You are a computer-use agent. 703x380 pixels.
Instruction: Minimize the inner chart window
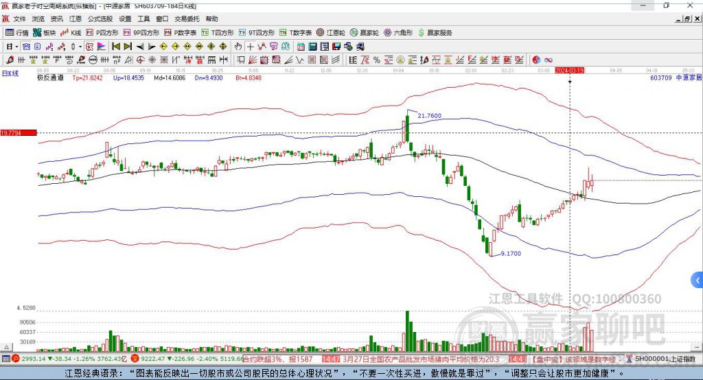(679, 19)
